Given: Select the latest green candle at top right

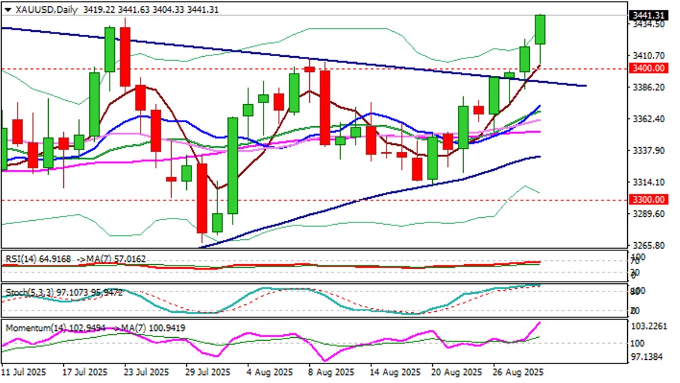Looking at the screenshot, I should click(x=540, y=30).
